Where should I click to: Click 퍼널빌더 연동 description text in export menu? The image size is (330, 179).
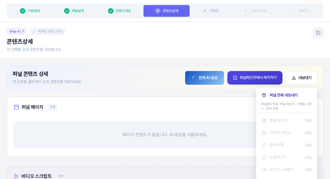286,106
